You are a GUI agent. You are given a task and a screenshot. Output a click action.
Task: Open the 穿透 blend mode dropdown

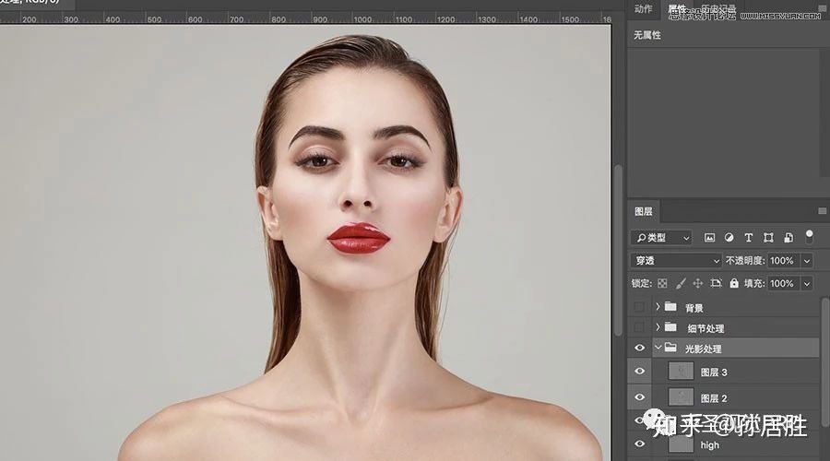point(676,261)
